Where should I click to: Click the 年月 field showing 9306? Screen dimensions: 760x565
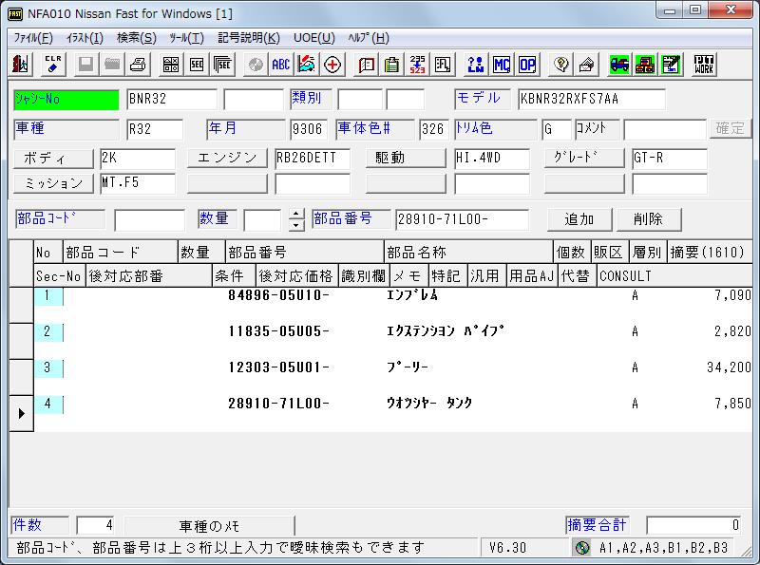point(309,129)
